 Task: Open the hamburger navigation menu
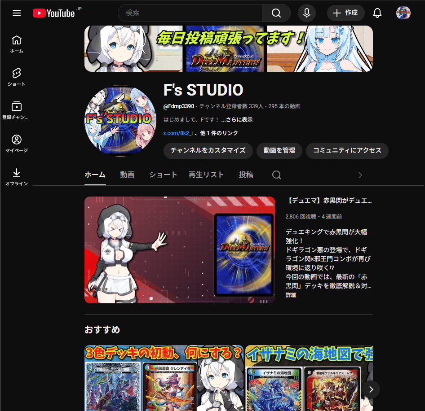coord(17,13)
